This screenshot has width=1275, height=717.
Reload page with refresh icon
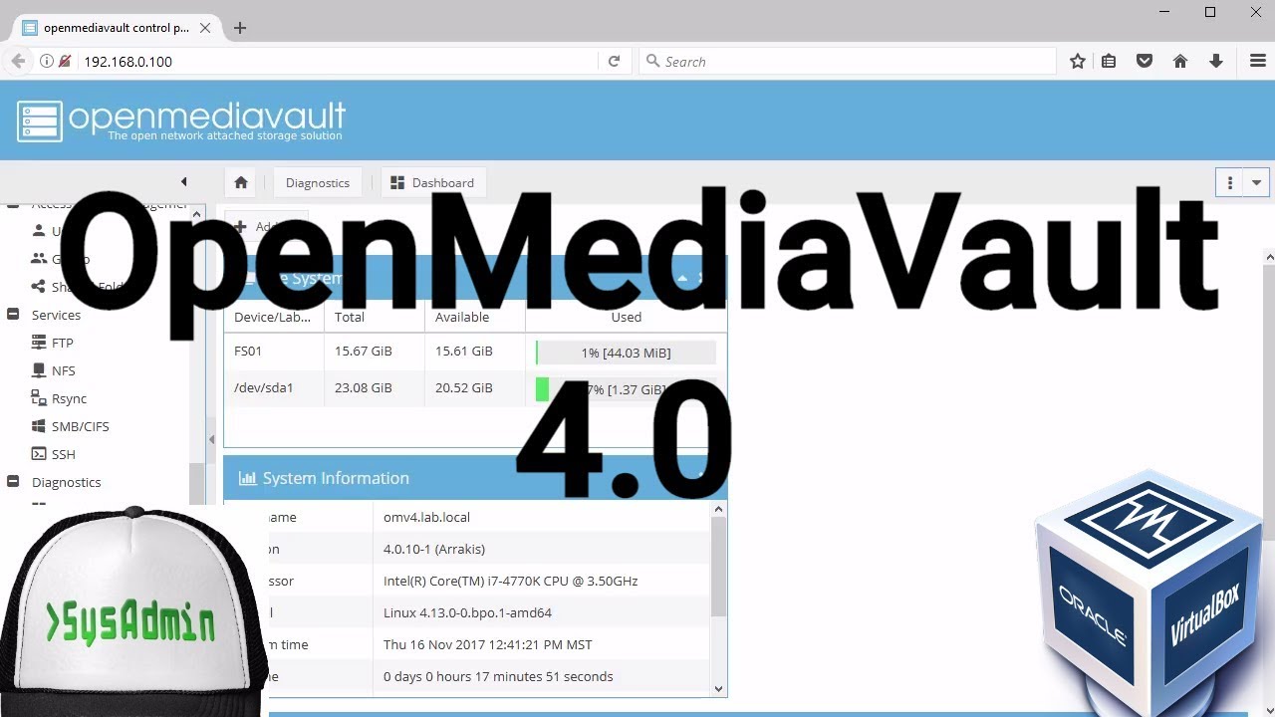click(x=614, y=61)
